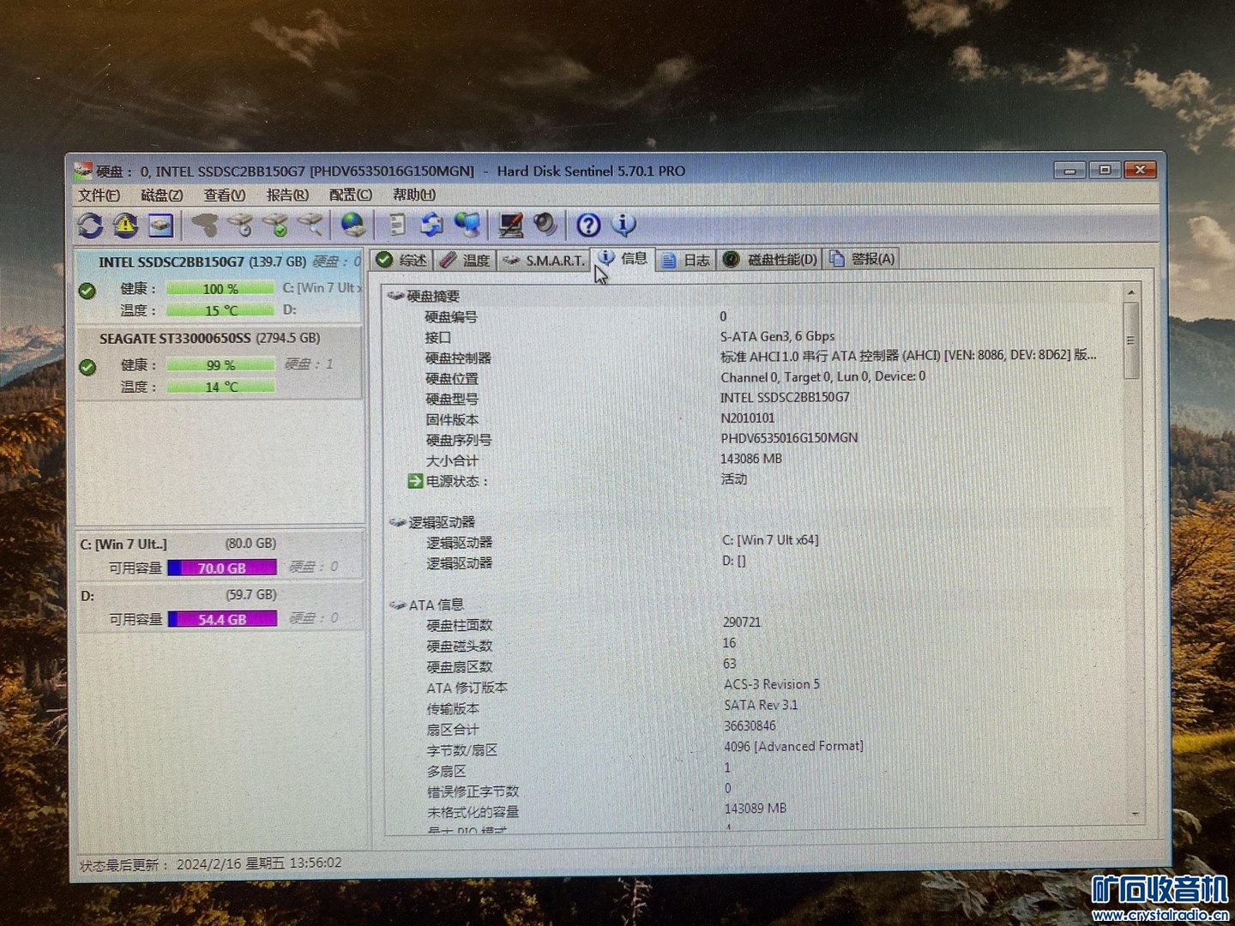This screenshot has height=926, width=1235.
Task: Click the 4096 [Advanced Format] value
Action: coord(793,746)
